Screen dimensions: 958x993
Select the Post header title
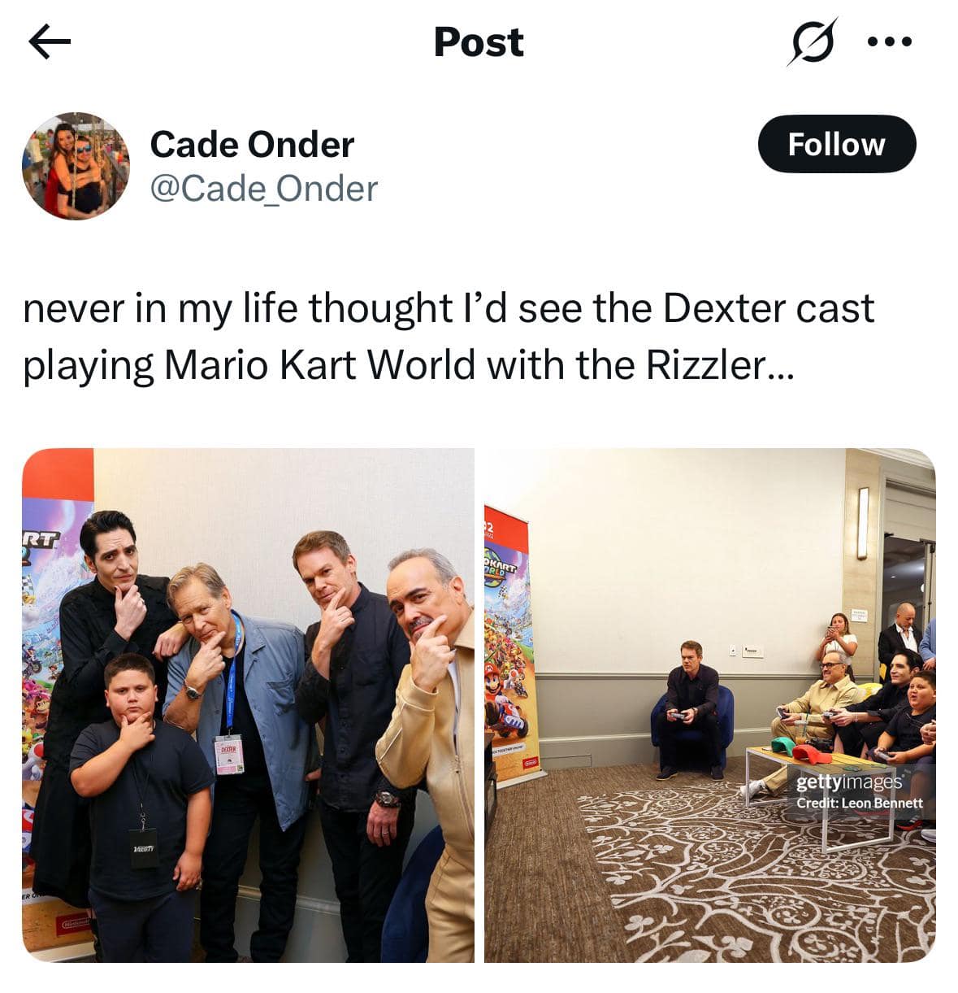click(479, 42)
